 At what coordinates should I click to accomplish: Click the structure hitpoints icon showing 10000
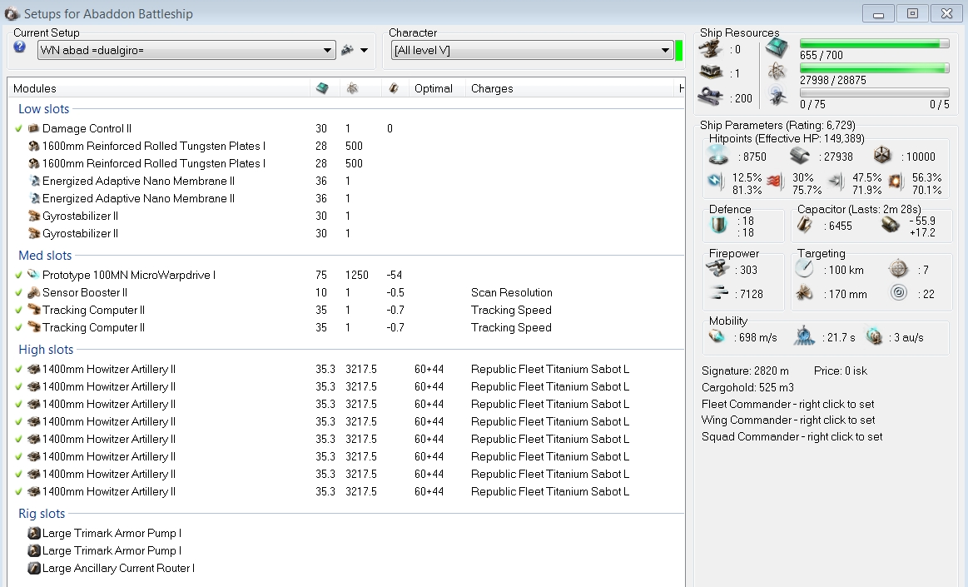click(883, 155)
